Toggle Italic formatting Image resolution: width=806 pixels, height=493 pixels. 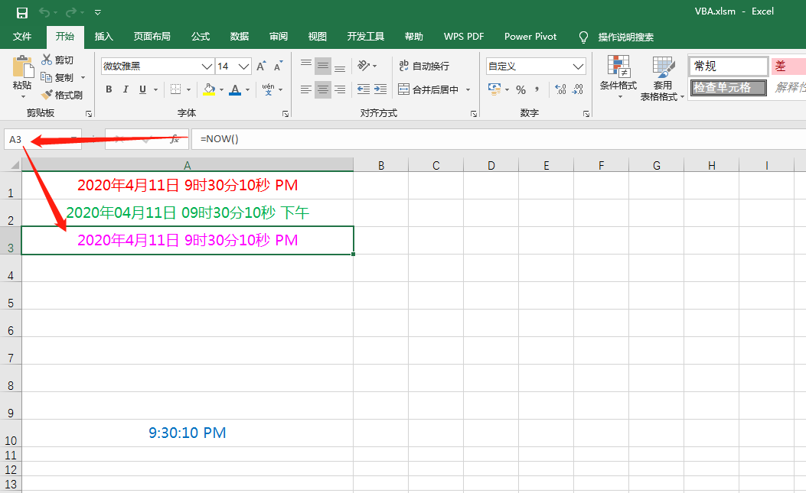tap(126, 89)
